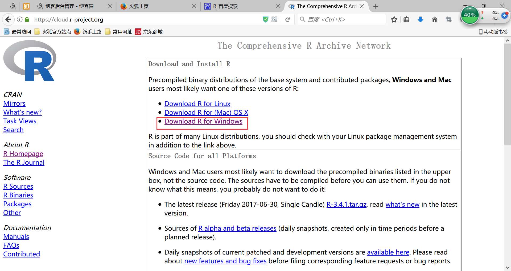Click Download R for (Mac) OS X
511x271 pixels.
(206, 112)
